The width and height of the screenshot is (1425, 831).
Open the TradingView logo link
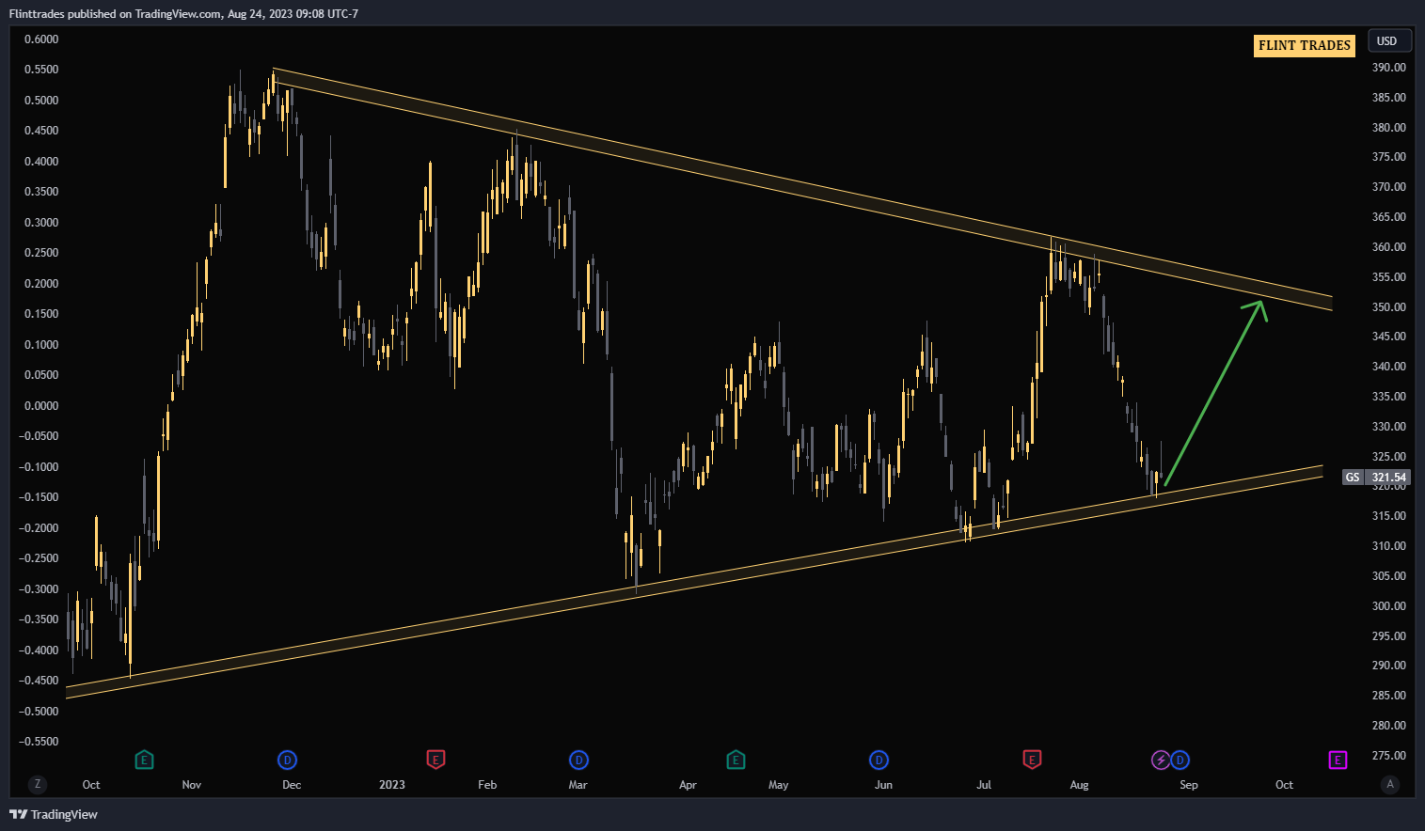click(54, 814)
